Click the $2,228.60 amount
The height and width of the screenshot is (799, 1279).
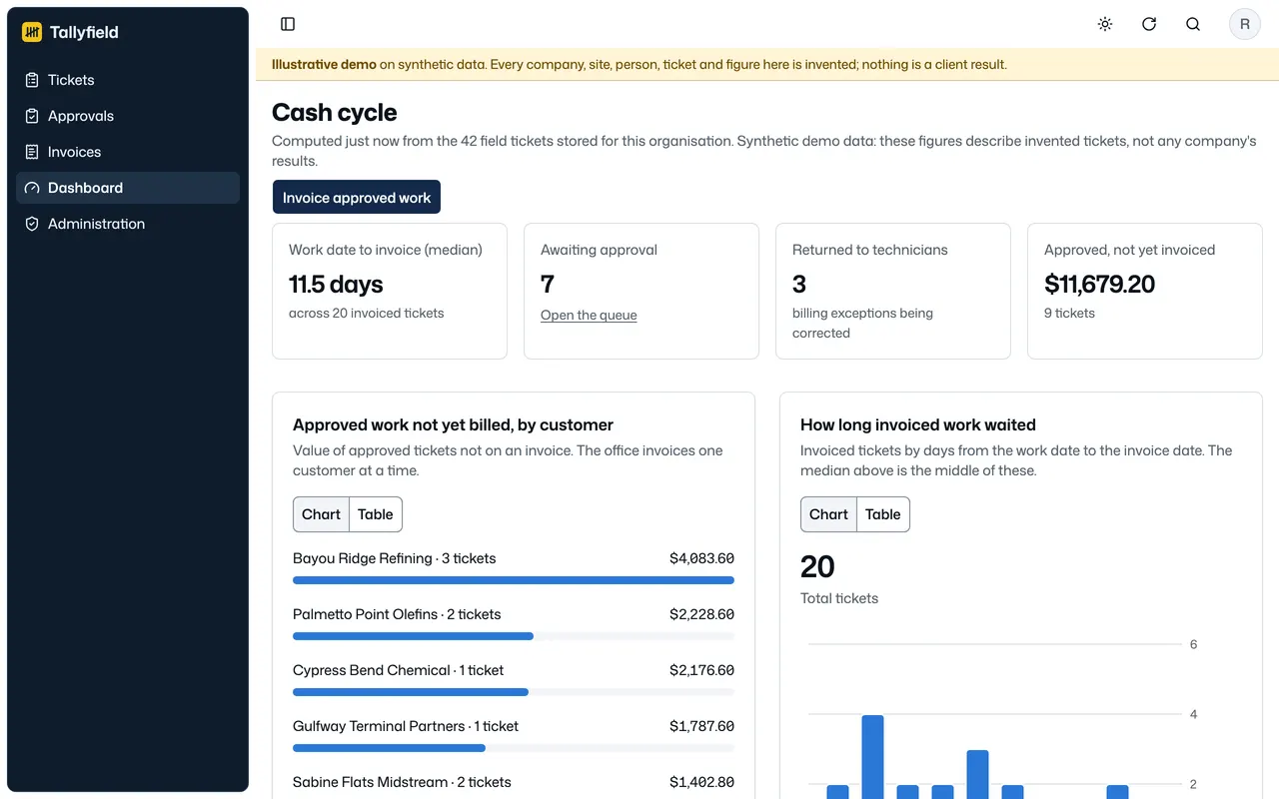click(701, 614)
